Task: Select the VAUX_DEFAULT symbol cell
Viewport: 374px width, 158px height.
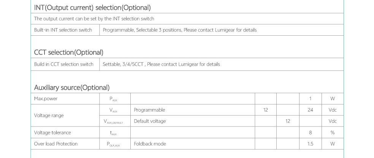Action: [x=113, y=122]
